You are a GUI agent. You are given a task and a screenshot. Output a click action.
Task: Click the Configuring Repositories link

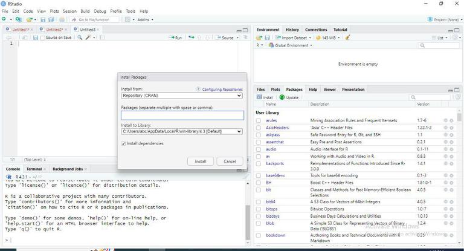tap(222, 90)
